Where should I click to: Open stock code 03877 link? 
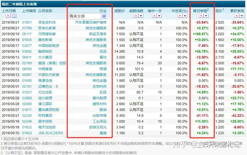point(27,46)
